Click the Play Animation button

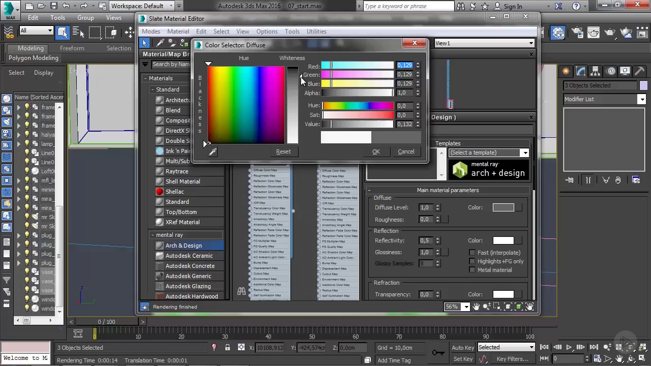pos(569,347)
